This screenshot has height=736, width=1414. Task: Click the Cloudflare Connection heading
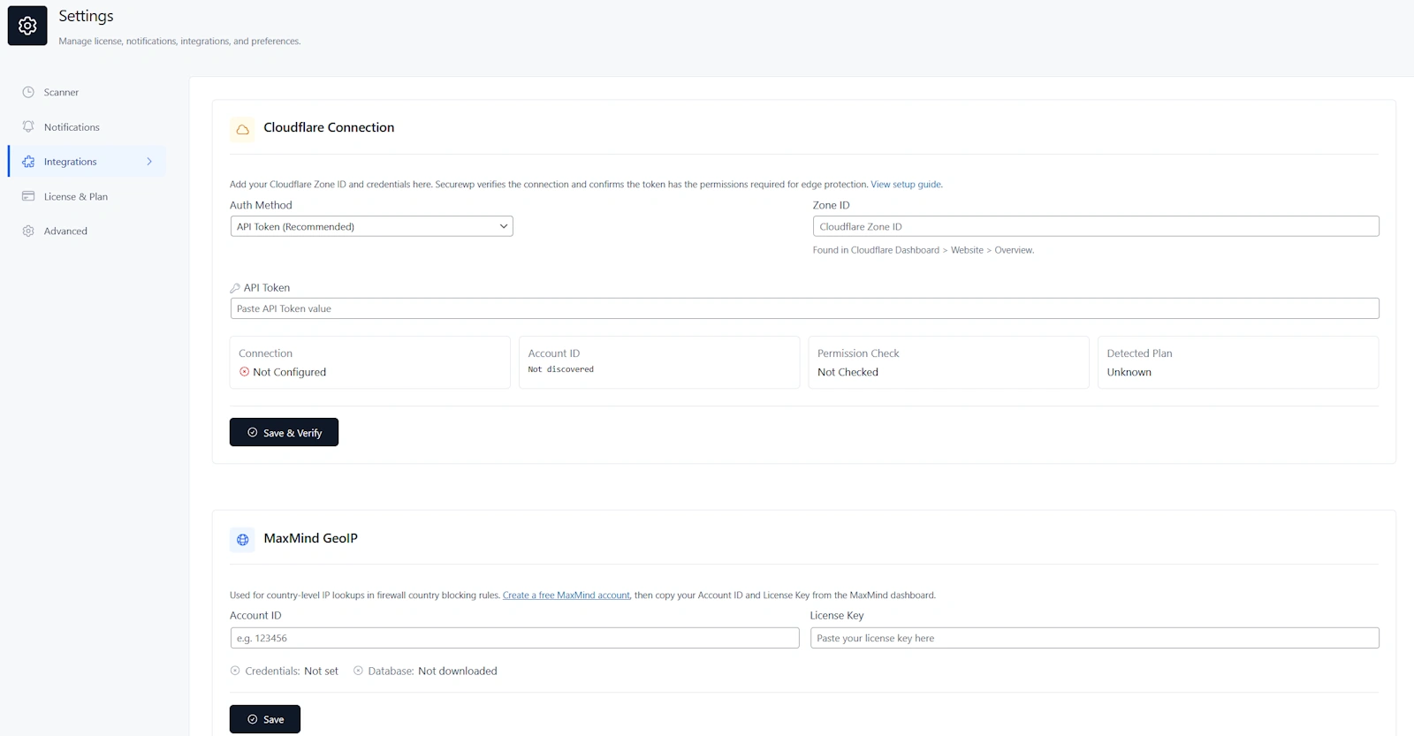[x=329, y=127]
